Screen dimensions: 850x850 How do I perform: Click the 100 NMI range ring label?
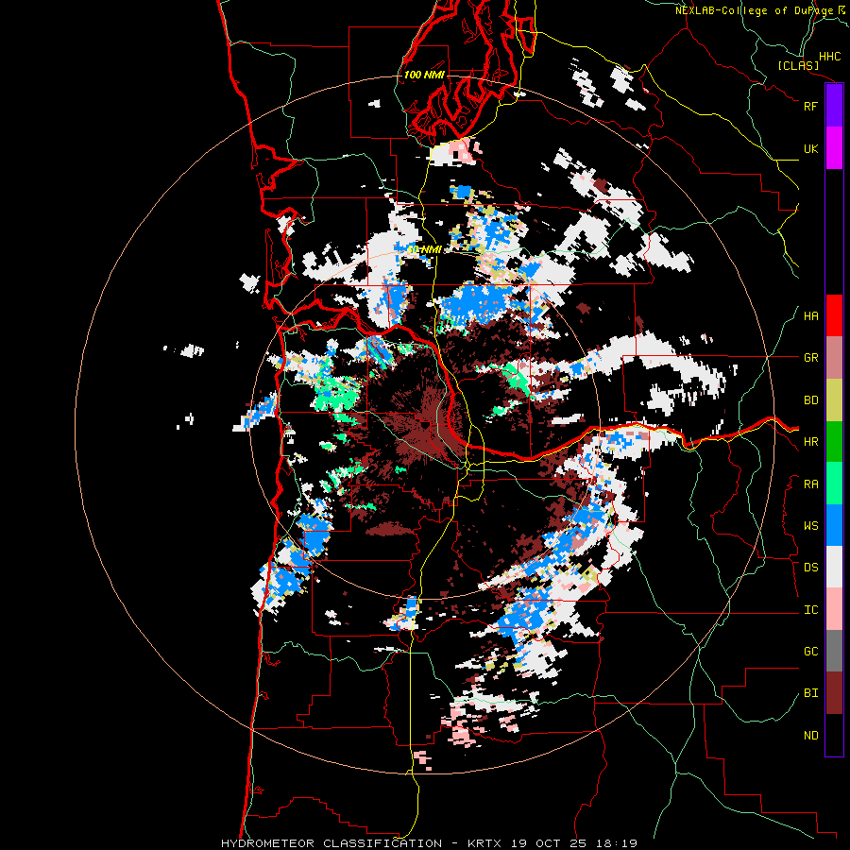click(x=424, y=75)
